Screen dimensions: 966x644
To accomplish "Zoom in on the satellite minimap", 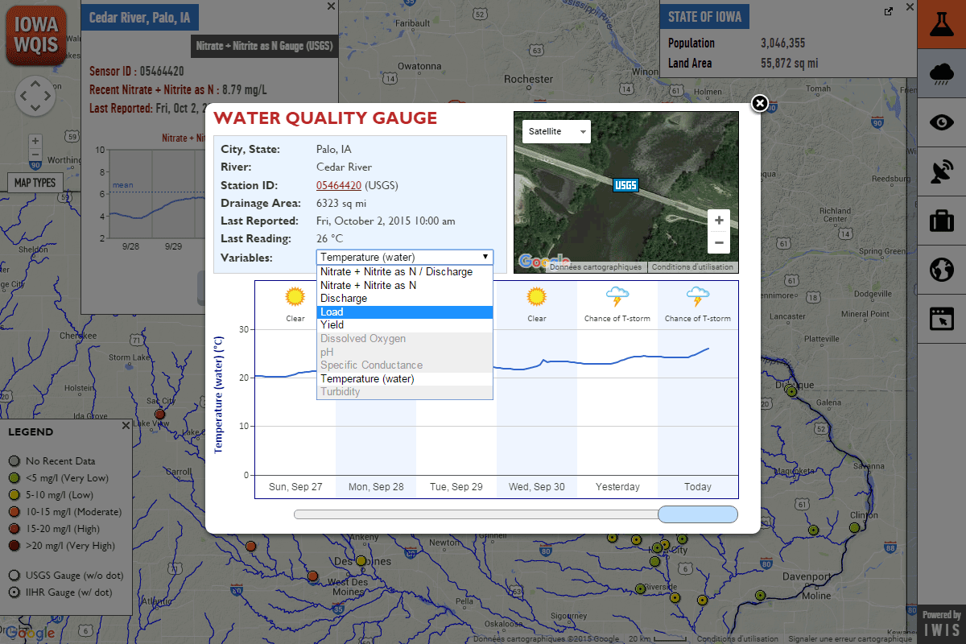I will click(x=719, y=221).
